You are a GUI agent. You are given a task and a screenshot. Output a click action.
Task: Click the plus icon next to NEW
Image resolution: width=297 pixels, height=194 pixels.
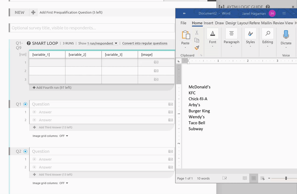click(33, 12)
